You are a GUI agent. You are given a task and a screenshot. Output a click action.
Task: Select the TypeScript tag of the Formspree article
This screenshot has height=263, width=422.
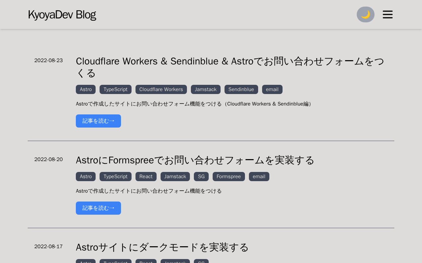coord(115,177)
